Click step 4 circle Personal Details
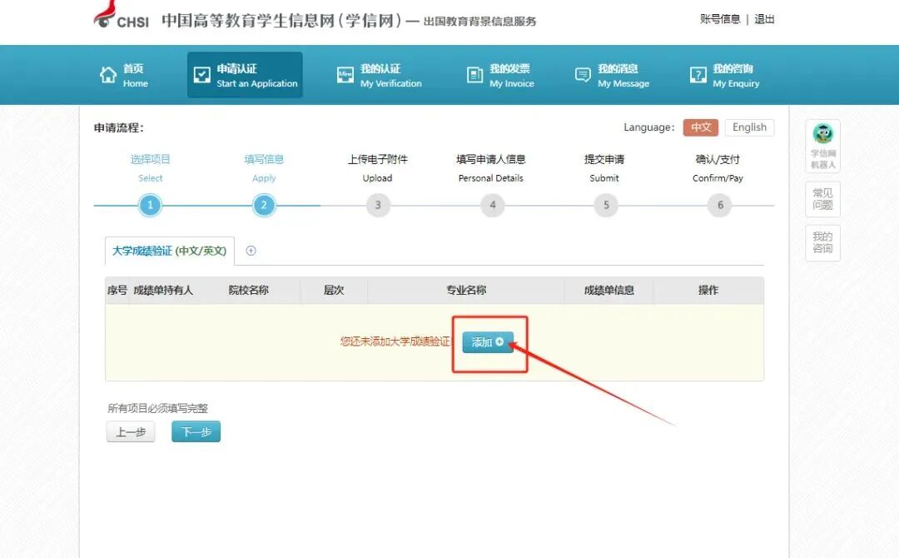Screen dimensions: 899x558 pyautogui.click(x=493, y=206)
